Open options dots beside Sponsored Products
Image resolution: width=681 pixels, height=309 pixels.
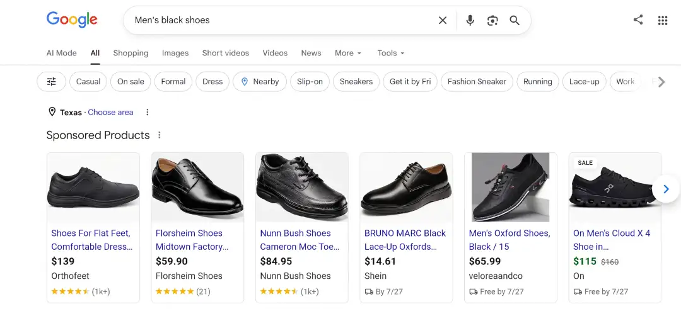point(160,135)
